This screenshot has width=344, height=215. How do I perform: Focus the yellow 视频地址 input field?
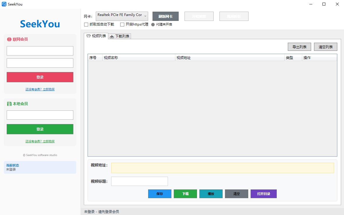222,168
